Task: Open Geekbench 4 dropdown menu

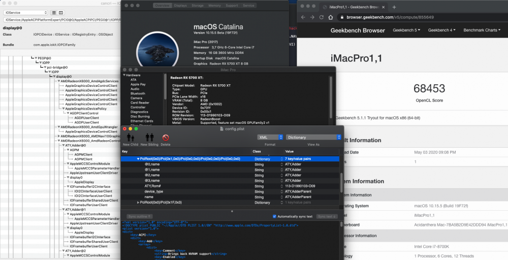Action: (441, 30)
